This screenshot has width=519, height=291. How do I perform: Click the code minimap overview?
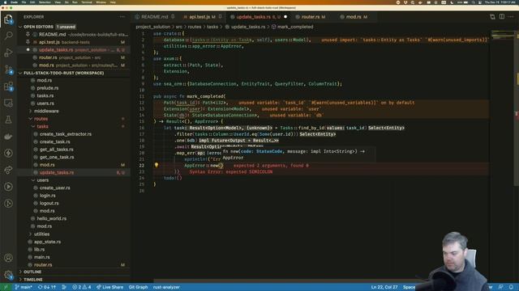pyautogui.click(x=503, y=35)
